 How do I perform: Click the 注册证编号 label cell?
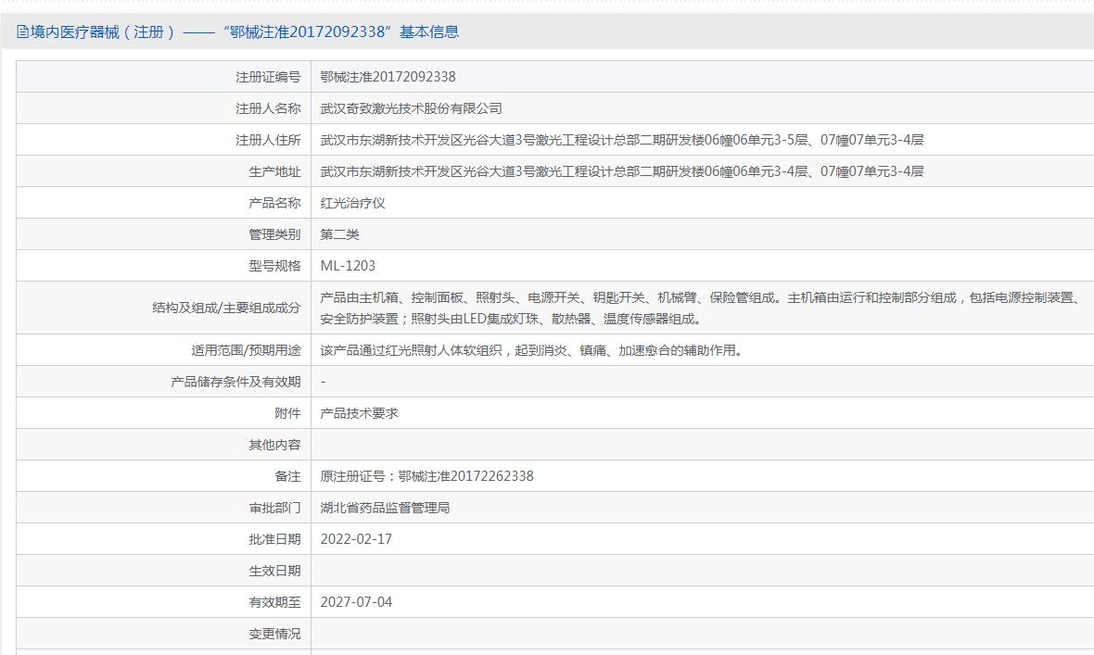(163, 77)
